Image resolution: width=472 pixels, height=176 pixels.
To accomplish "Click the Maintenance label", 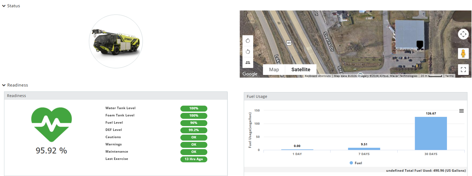I will pos(117,151).
